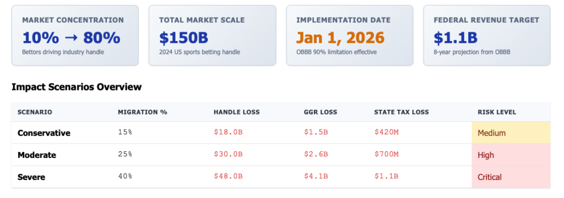Click the High risk level cell

click(511, 155)
